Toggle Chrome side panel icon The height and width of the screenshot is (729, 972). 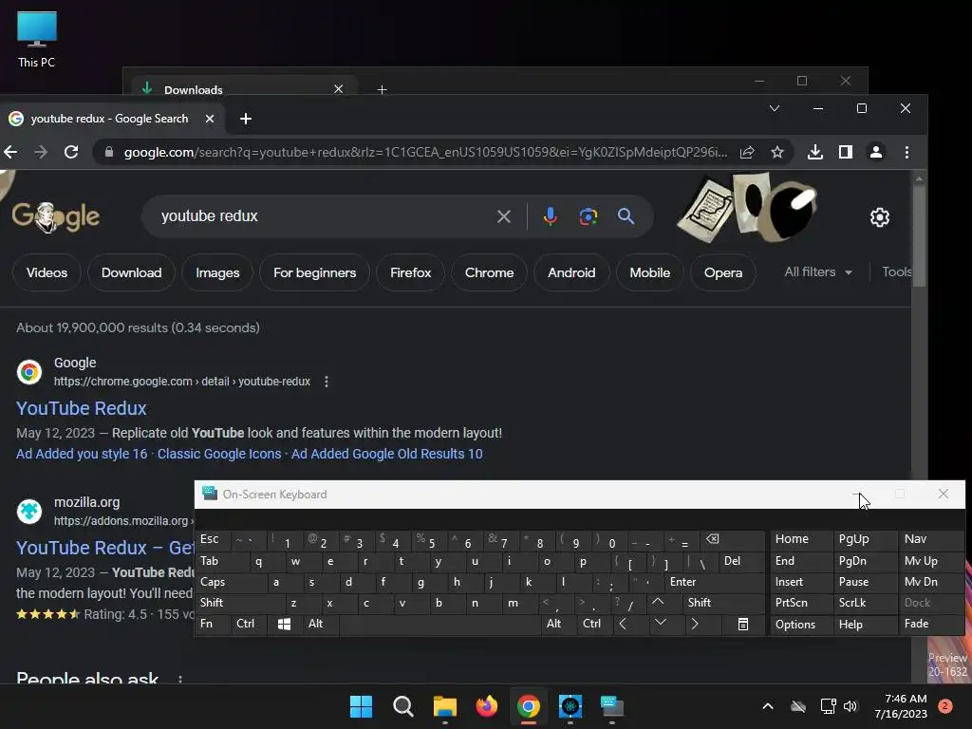(846, 152)
